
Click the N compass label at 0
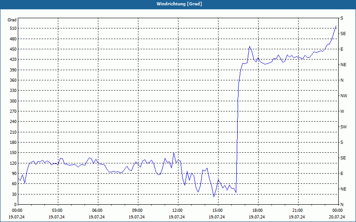342,205
